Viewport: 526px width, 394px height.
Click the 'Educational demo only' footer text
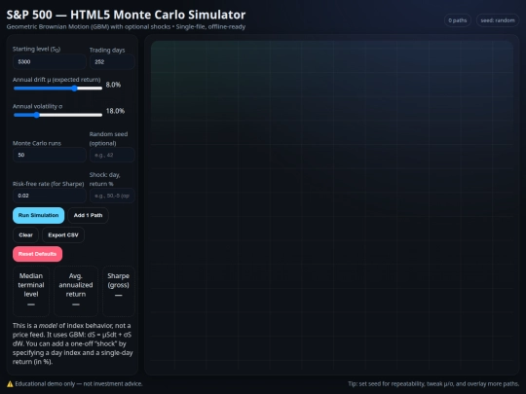(79, 384)
